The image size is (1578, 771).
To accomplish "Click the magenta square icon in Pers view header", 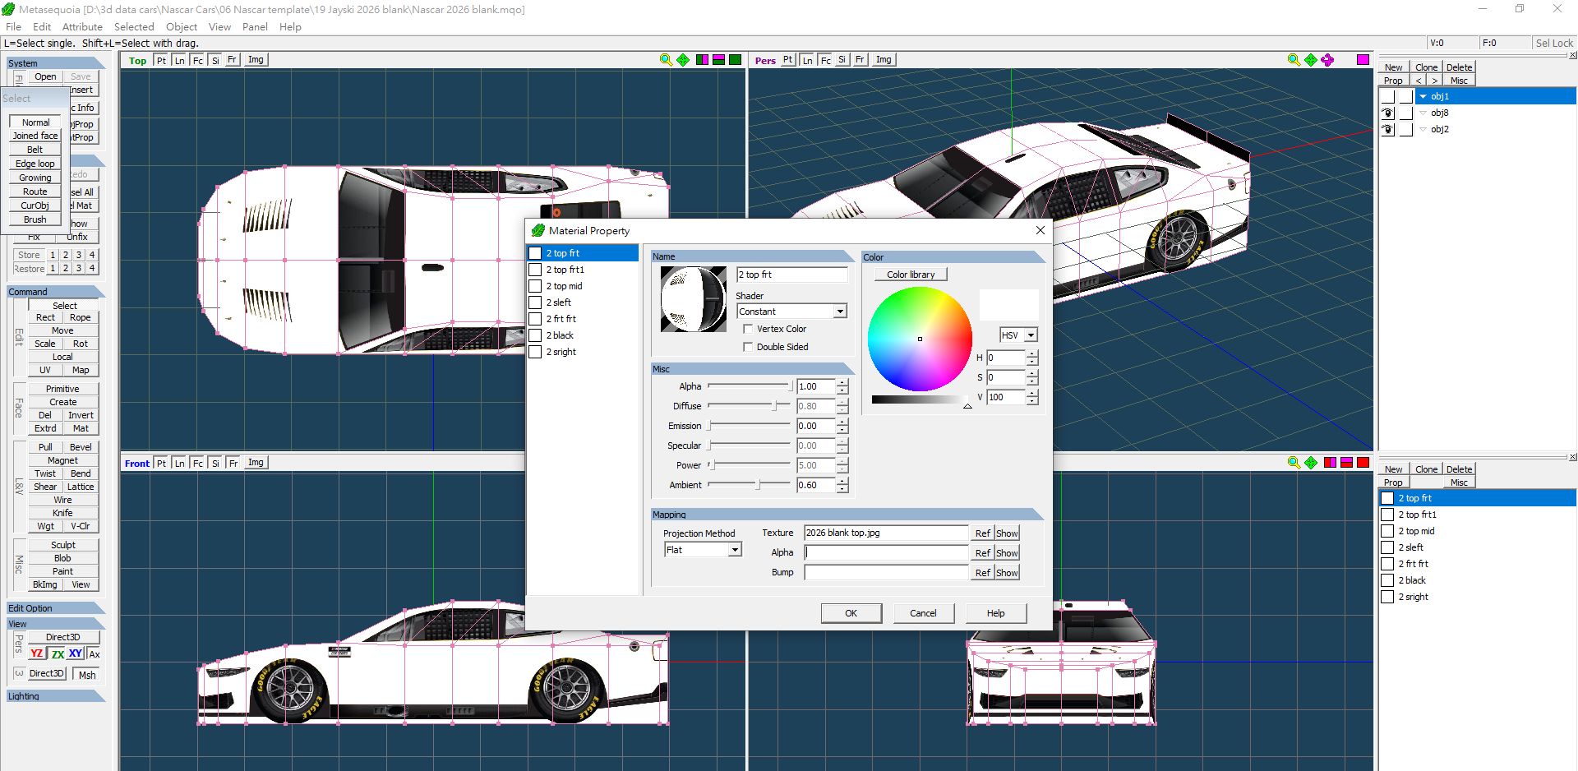I will point(1363,60).
